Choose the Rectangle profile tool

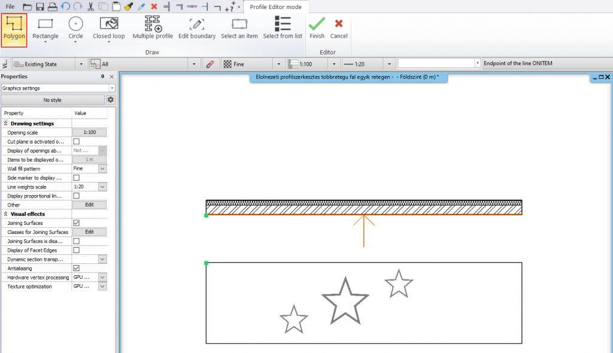(45, 28)
